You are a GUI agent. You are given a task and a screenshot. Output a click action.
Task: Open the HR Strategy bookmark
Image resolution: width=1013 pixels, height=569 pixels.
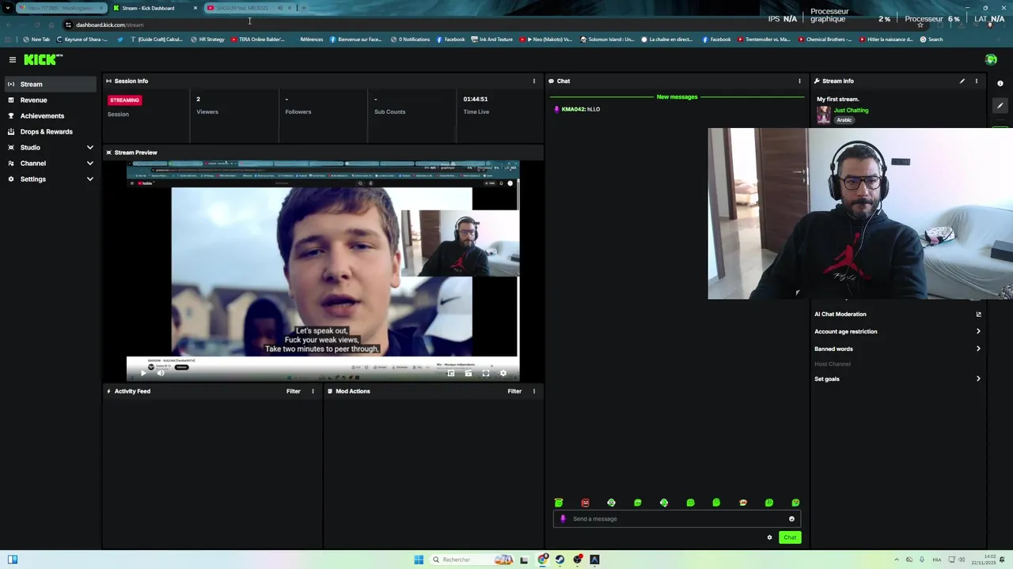click(x=207, y=40)
